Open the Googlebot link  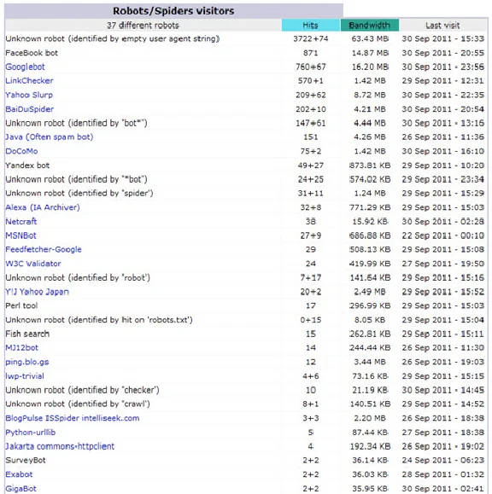click(x=25, y=67)
